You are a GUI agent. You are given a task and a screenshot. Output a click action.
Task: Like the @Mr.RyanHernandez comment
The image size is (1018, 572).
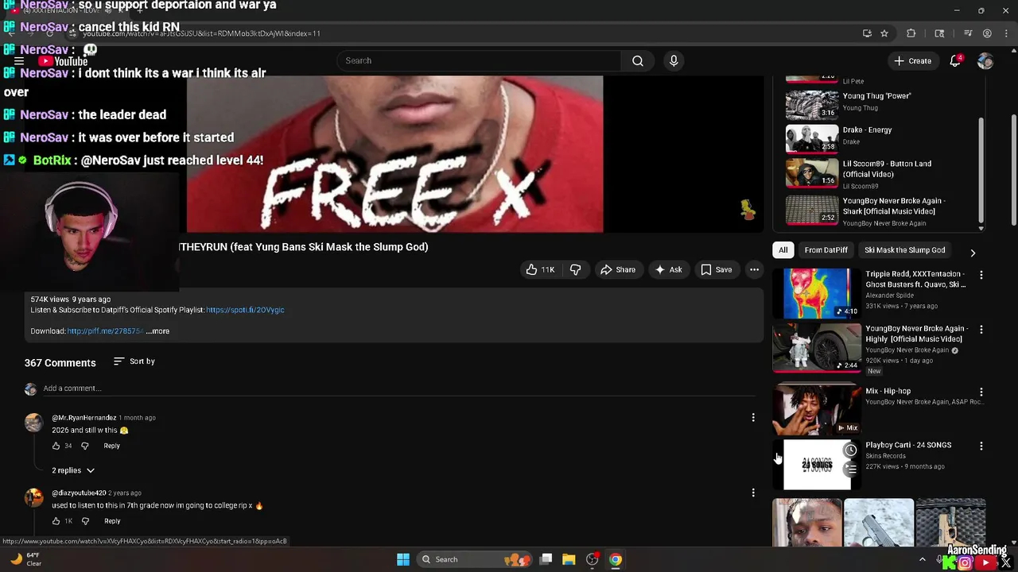[56, 446]
